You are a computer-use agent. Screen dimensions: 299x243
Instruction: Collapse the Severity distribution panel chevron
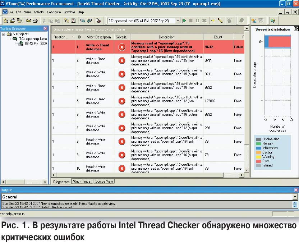(x=296, y=29)
